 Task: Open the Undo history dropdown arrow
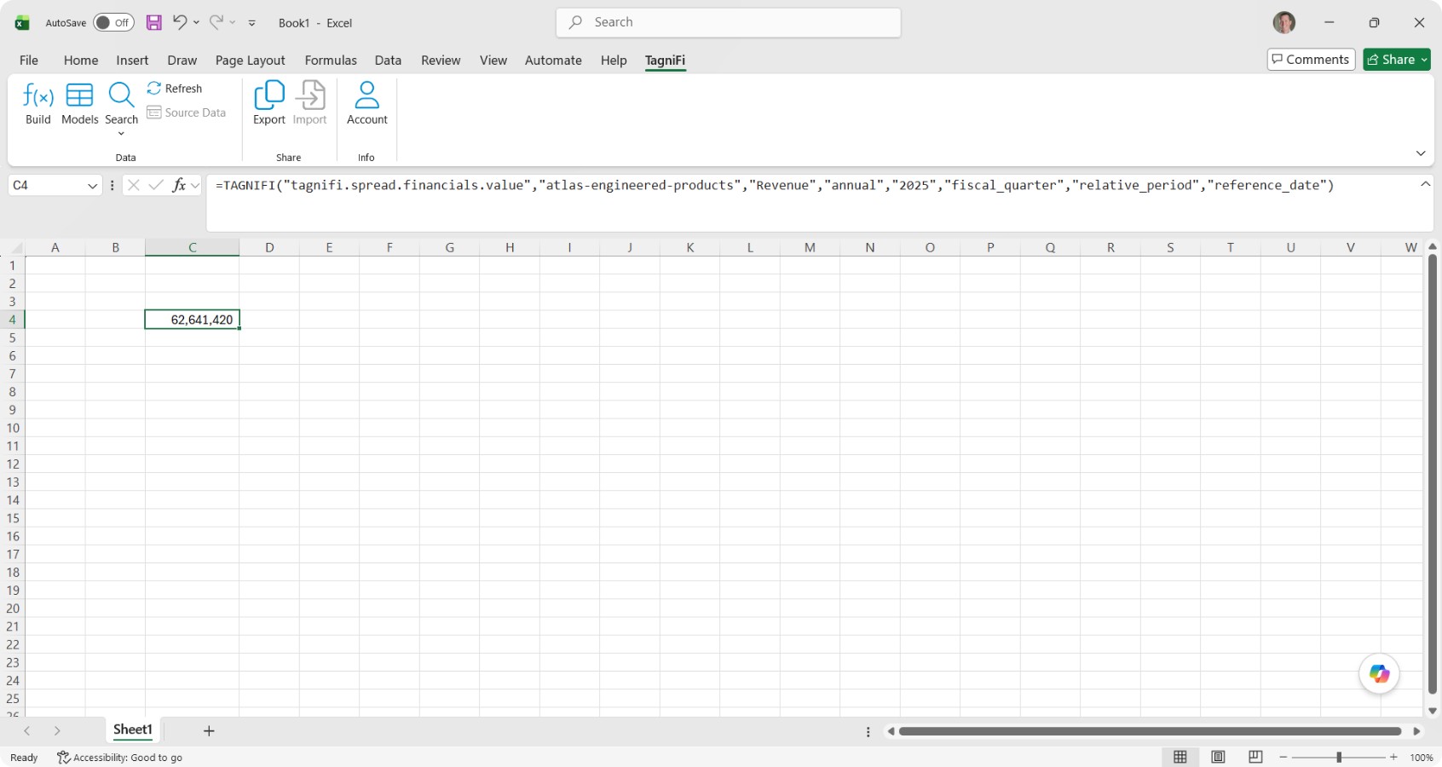[196, 23]
